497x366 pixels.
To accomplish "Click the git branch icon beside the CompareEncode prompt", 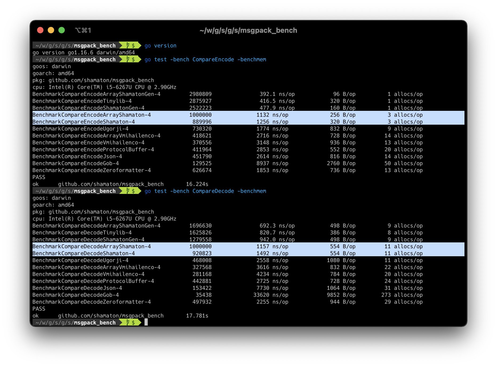I will [x=128, y=59].
